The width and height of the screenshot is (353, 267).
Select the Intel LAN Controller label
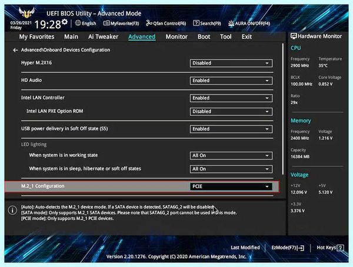coord(43,98)
